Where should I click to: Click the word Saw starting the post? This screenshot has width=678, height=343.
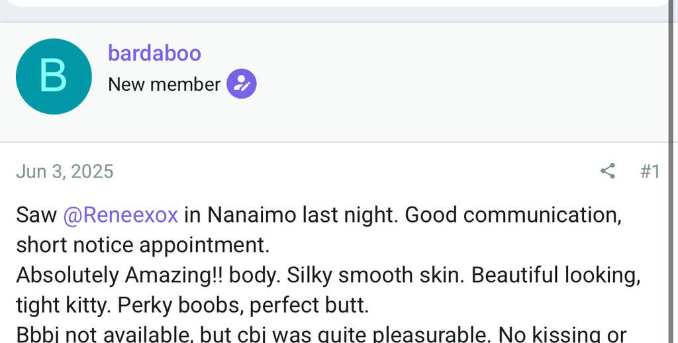(x=36, y=215)
